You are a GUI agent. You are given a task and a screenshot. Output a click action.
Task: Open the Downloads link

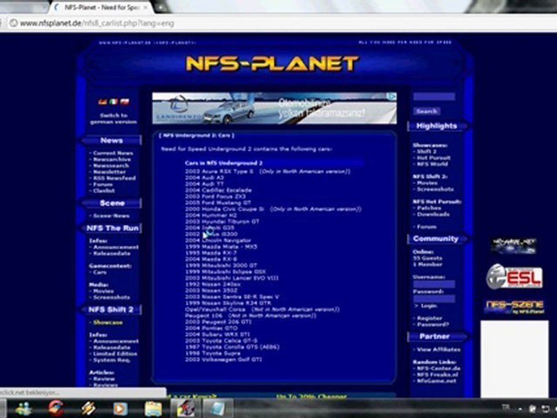point(433,214)
